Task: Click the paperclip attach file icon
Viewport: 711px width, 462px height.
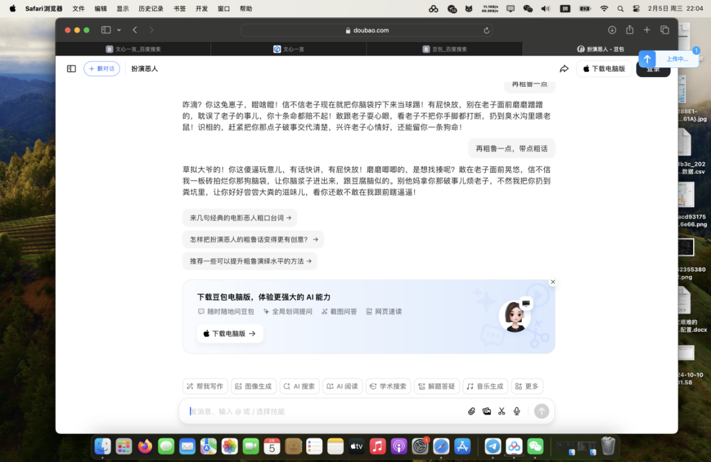Action: coord(472,411)
